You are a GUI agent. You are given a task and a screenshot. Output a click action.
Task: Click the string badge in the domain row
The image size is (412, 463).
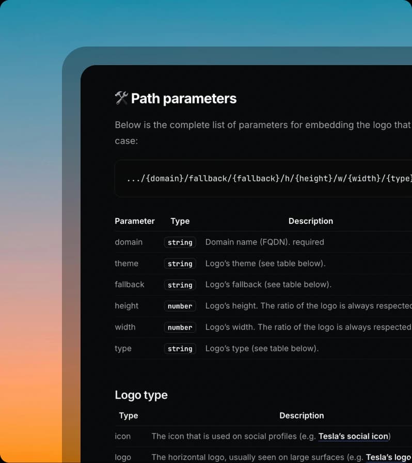180,242
